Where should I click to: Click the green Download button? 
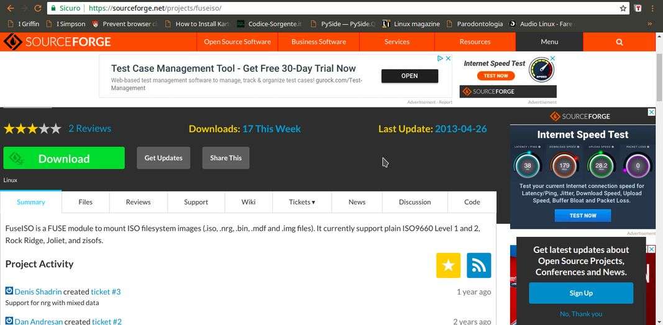point(64,158)
